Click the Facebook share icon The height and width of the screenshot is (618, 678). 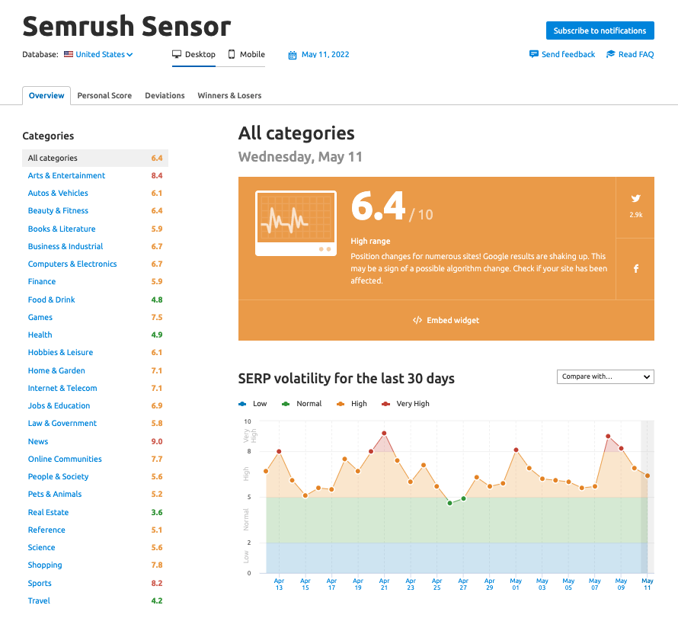coord(635,269)
